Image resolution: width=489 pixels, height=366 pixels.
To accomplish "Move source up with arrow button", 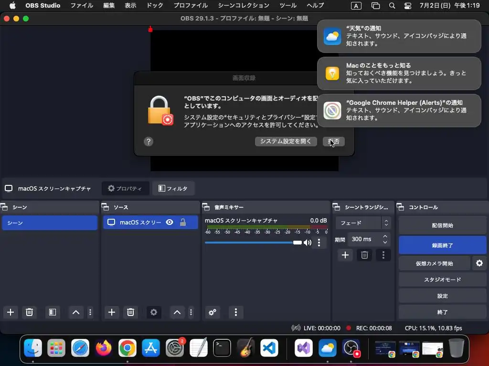I will pos(177,312).
